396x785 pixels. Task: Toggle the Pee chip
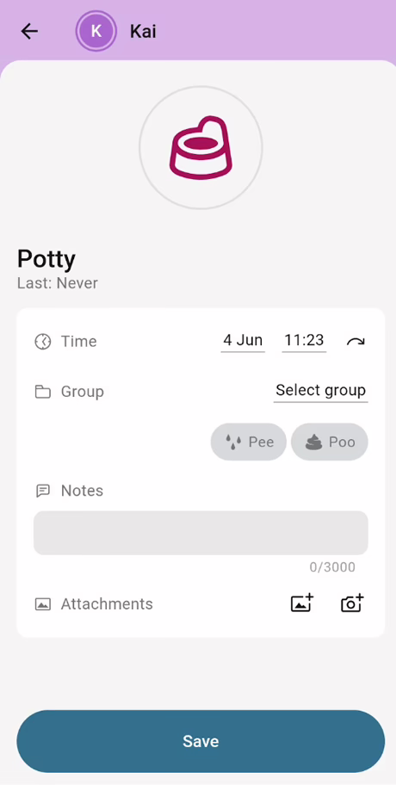coord(248,442)
